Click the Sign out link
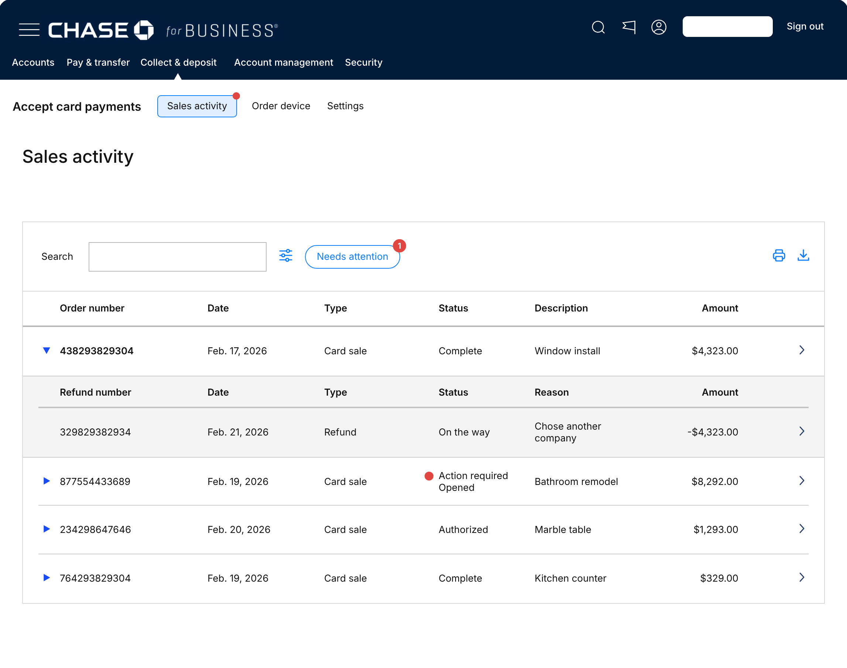 point(805,26)
